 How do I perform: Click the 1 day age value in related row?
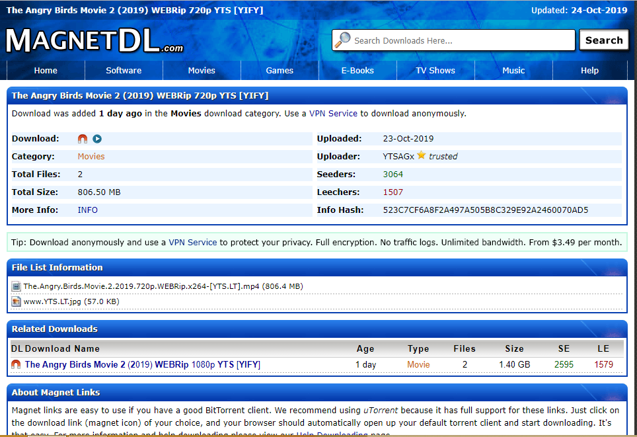coord(365,365)
